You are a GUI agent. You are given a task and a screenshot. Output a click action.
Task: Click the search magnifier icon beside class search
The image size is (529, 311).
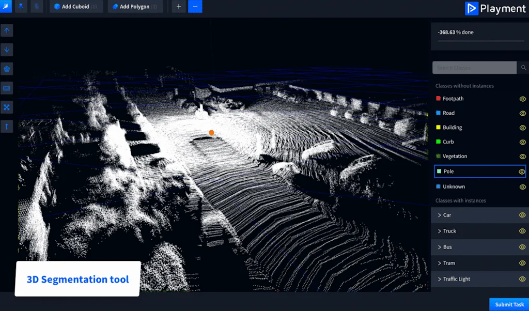(523, 68)
